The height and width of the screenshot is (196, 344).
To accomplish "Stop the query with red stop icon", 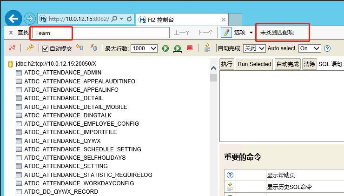I will (x=190, y=48).
